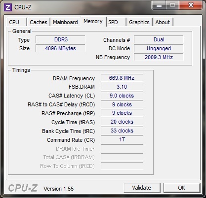Click the 3:10 FSB:DRAM ratio value
The height and width of the screenshot is (198, 206).
122,87
